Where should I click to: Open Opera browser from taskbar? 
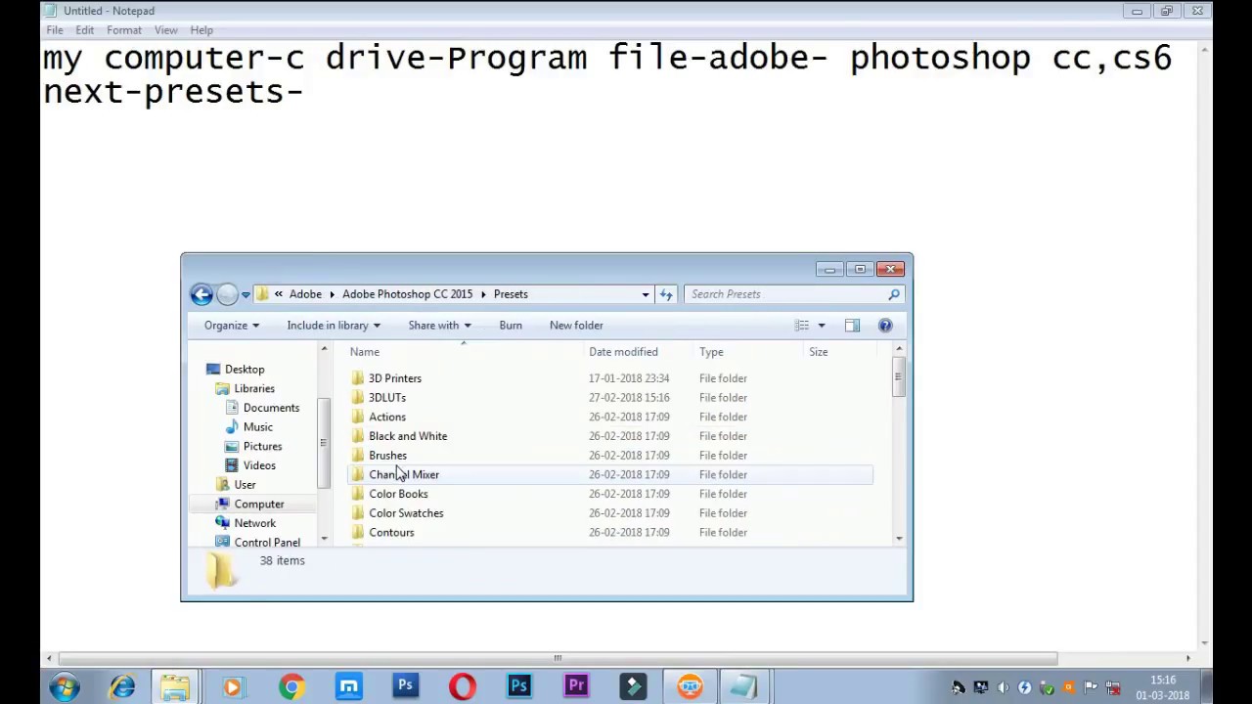[462, 686]
